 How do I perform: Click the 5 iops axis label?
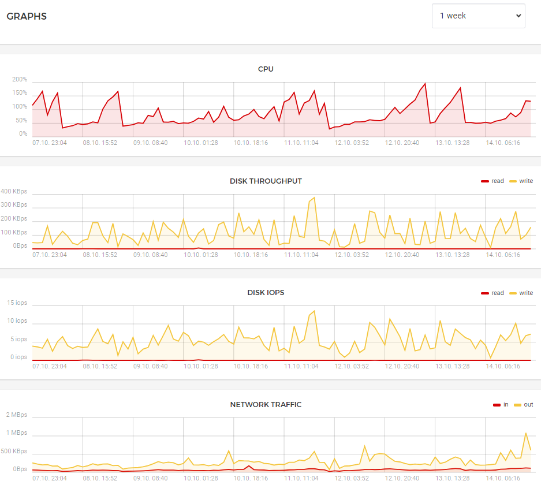click(x=18, y=339)
